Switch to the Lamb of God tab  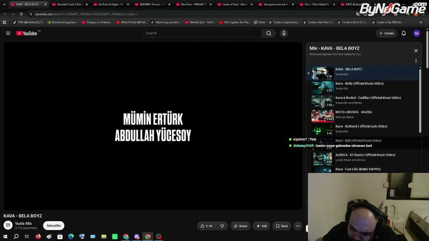coord(235,4)
